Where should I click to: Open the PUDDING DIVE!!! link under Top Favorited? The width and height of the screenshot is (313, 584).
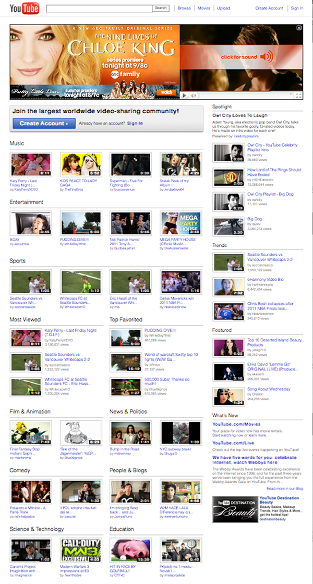tap(160, 330)
